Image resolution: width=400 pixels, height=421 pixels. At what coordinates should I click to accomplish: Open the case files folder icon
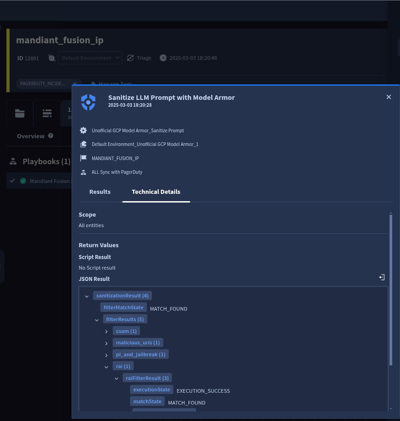20,113
